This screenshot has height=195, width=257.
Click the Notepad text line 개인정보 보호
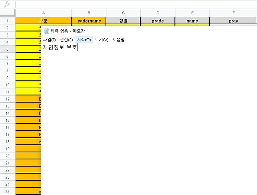pyautogui.click(x=60, y=47)
